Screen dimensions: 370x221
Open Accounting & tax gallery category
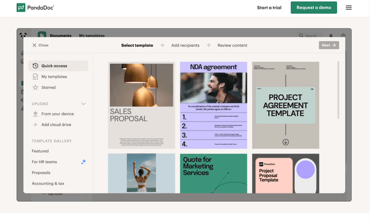coord(48,183)
